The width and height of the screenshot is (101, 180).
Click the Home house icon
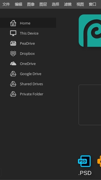tap(13, 23)
